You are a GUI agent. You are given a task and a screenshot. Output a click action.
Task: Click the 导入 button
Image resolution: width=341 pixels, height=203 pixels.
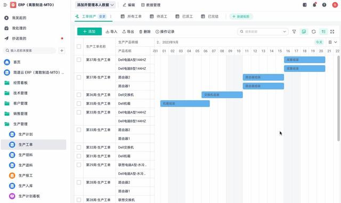click(x=111, y=31)
